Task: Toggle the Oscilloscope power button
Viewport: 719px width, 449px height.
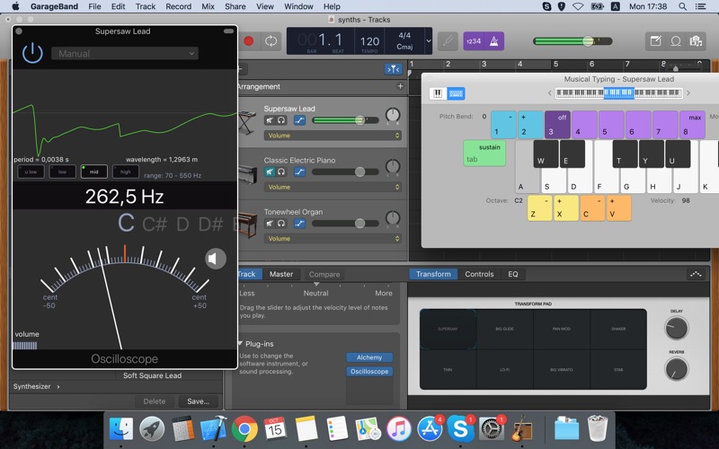Action: [32, 53]
